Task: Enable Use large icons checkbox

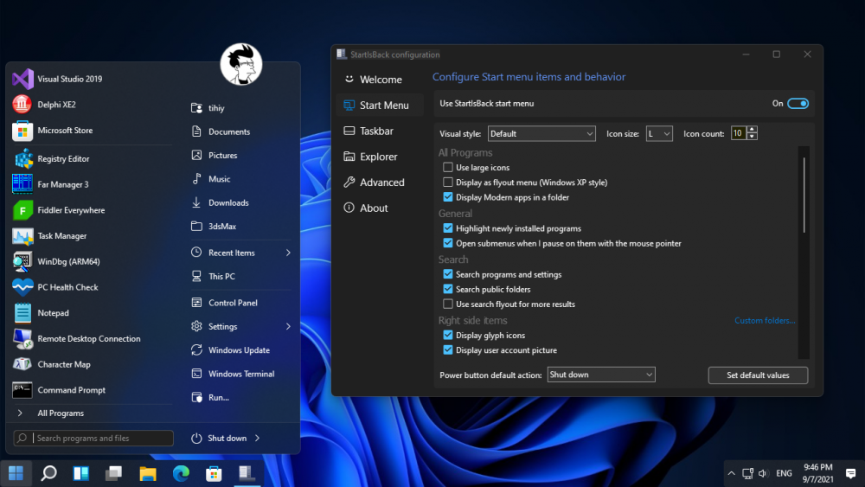Action: [x=448, y=168]
